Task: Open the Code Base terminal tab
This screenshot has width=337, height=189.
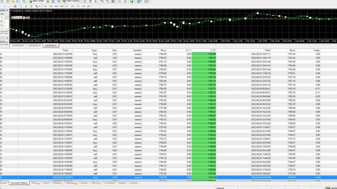Action: (110, 183)
